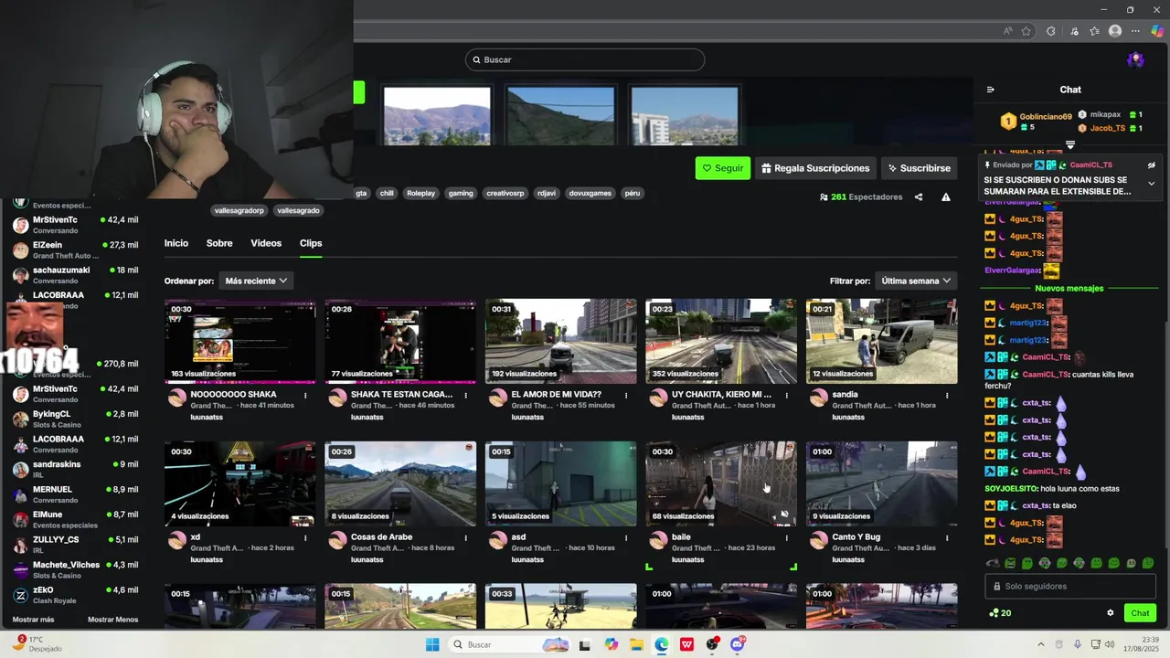Click the Roleplay tag
The height and width of the screenshot is (658, 1170).
click(x=421, y=194)
